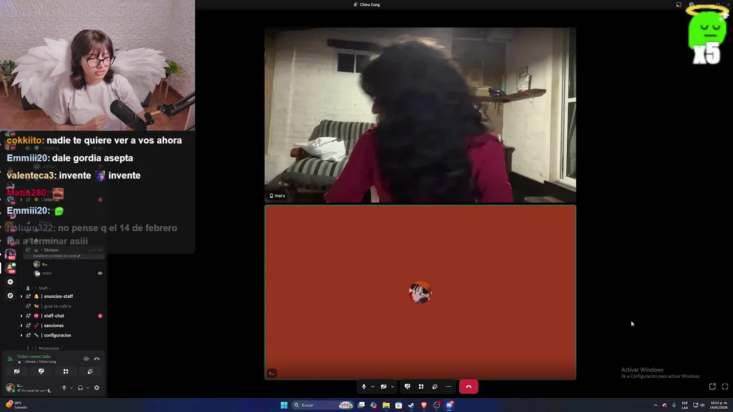The image size is (733, 412).
Task: Open Discover servers compass icon
Action: [10, 296]
